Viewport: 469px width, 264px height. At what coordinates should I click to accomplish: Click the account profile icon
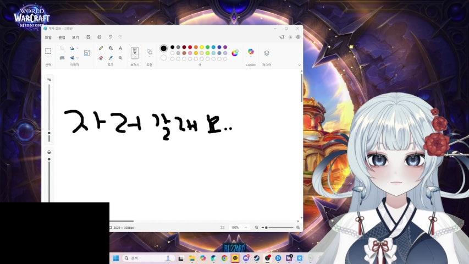[290, 37]
